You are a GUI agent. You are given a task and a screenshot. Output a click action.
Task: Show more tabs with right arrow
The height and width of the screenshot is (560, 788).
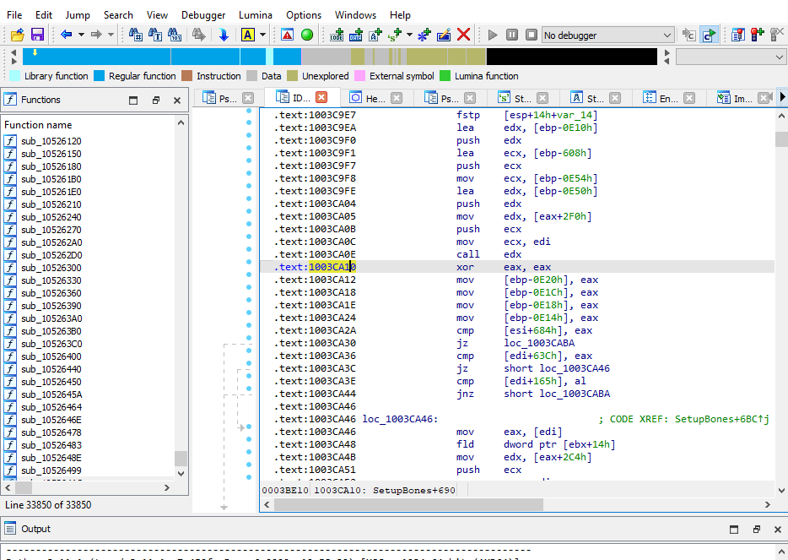point(782,97)
